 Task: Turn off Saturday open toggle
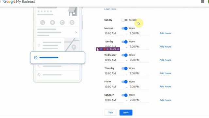click(124, 95)
